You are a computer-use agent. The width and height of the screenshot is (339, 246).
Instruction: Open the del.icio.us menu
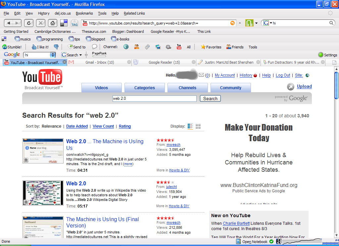click(x=63, y=13)
